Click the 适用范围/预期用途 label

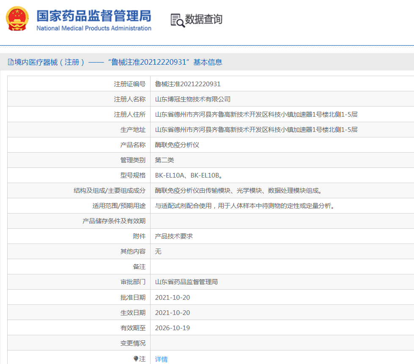point(119,205)
